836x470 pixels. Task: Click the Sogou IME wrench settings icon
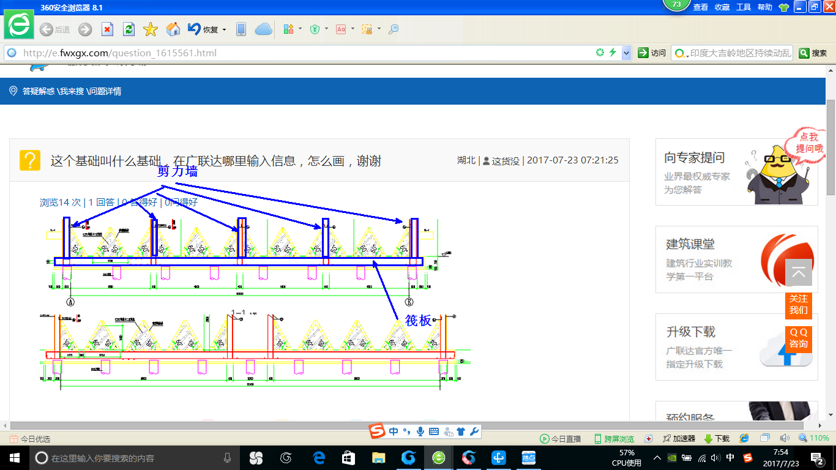[x=474, y=431]
